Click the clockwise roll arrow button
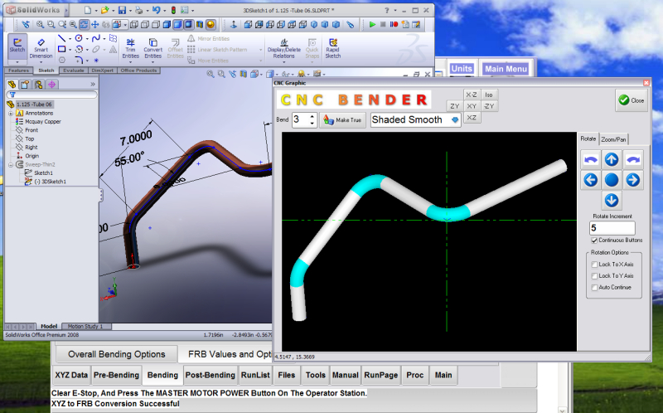The width and height of the screenshot is (663, 413). coord(632,159)
